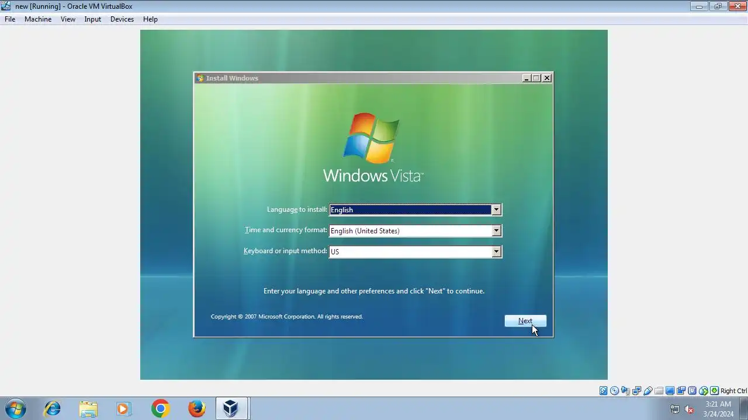
Task: Click the Install Windows title bar icon
Action: click(x=200, y=78)
